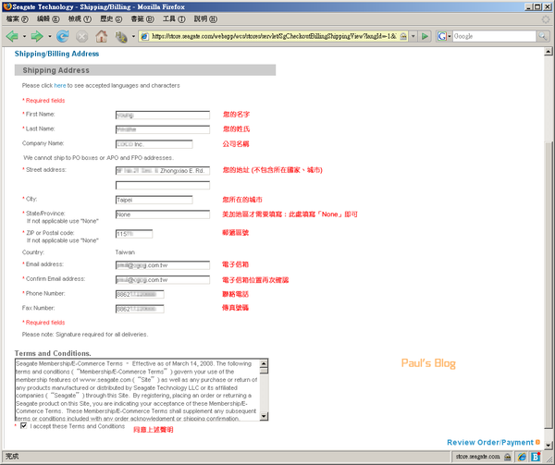The width and height of the screenshot is (555, 465).
Task: Click Terms box scrollbar down arrow
Action: (x=264, y=416)
